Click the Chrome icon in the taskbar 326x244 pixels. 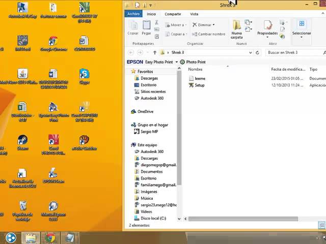[49, 237]
